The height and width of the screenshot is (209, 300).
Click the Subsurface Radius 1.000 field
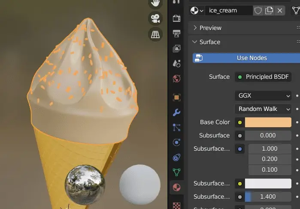click(270, 149)
